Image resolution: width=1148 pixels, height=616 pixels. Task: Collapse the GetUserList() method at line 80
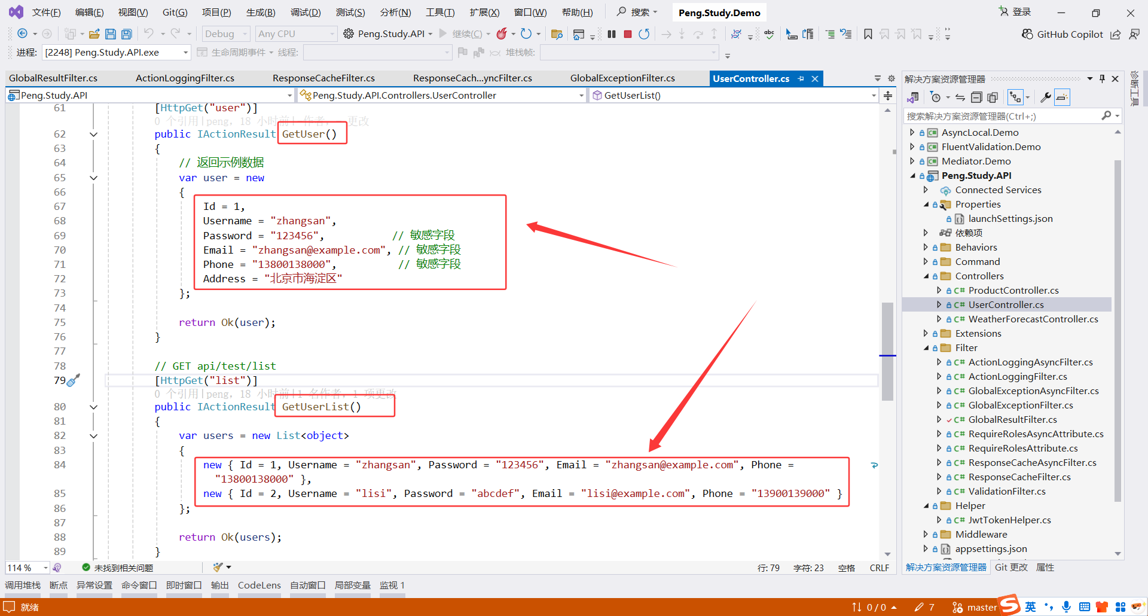pyautogui.click(x=93, y=407)
